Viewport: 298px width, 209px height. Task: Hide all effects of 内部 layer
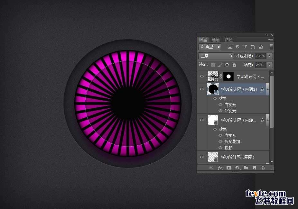[x=215, y=129]
